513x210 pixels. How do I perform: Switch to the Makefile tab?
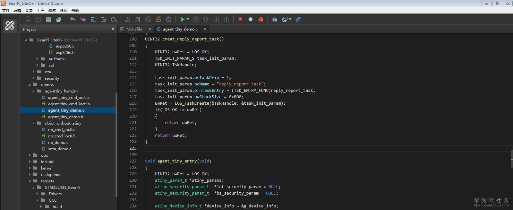click(x=134, y=29)
